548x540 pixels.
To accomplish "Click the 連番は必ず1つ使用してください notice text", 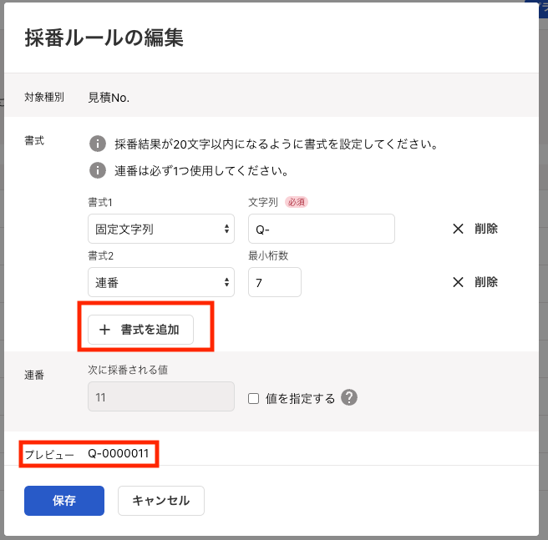I will [201, 171].
